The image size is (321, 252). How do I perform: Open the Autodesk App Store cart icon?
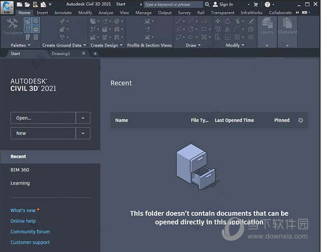tap(256, 4)
